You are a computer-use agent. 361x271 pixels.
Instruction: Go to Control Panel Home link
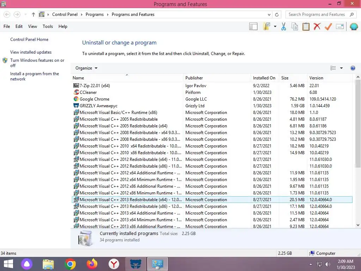click(29, 40)
